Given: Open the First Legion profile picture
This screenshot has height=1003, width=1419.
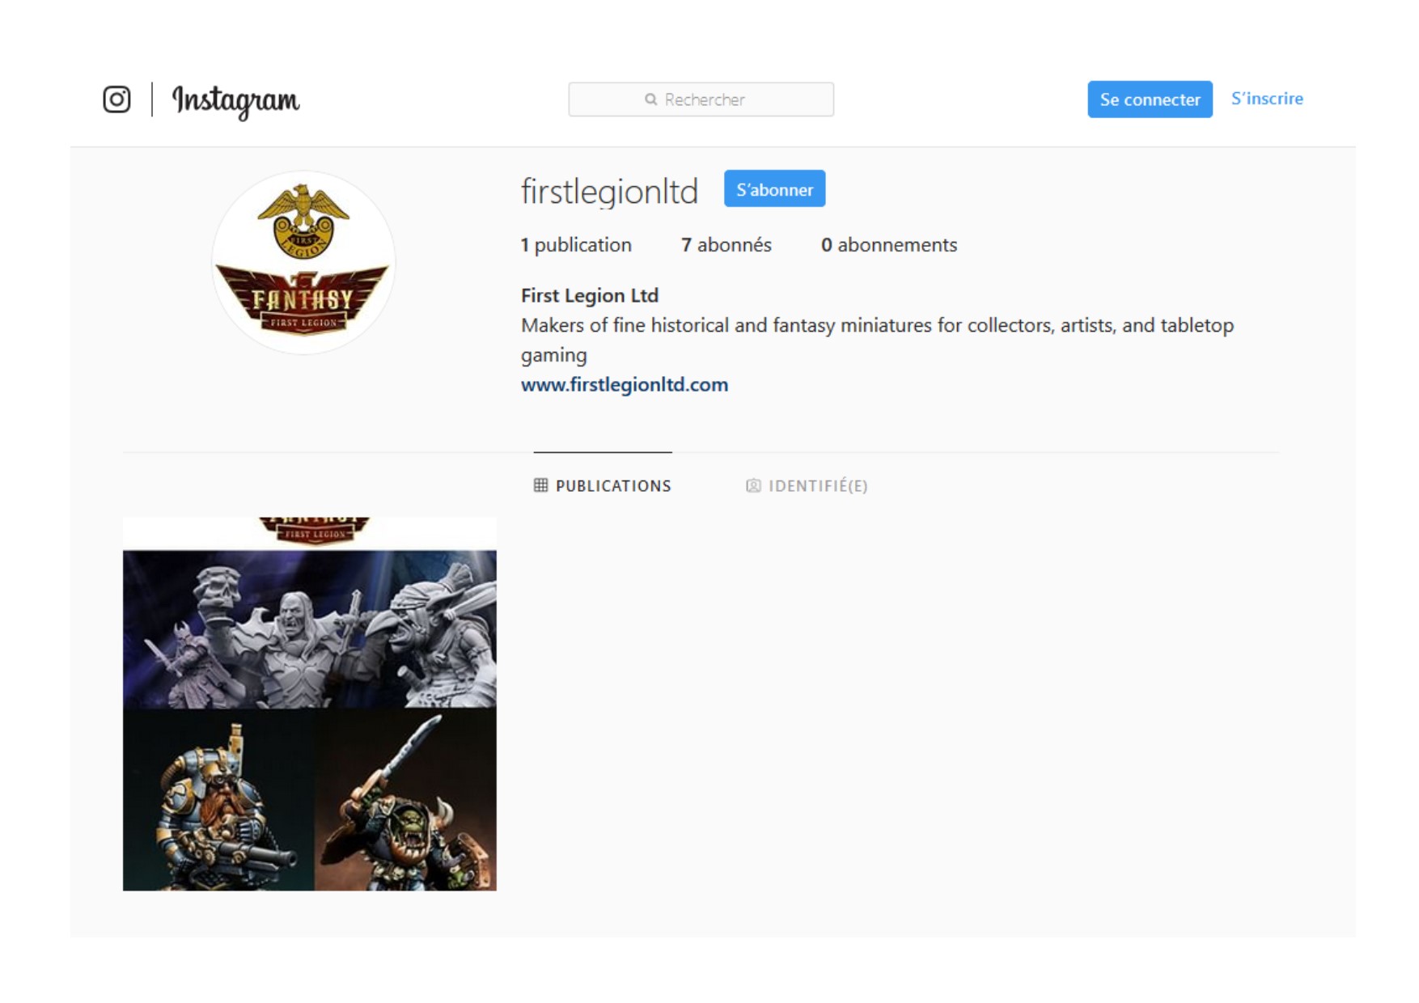Looking at the screenshot, I should pyautogui.click(x=303, y=262).
